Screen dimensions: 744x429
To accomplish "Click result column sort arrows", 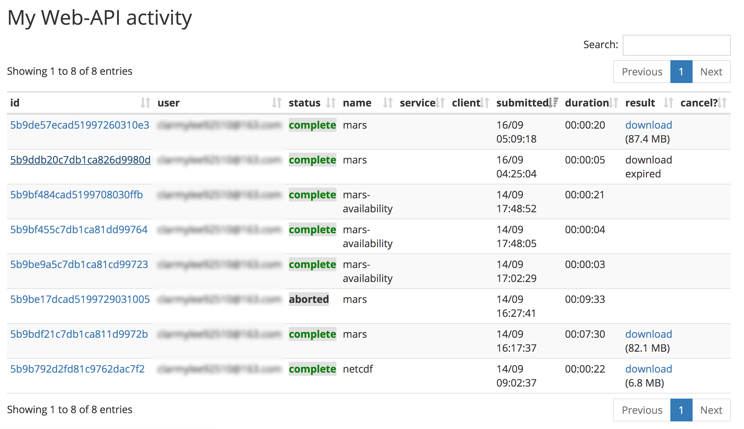I will click(x=668, y=103).
